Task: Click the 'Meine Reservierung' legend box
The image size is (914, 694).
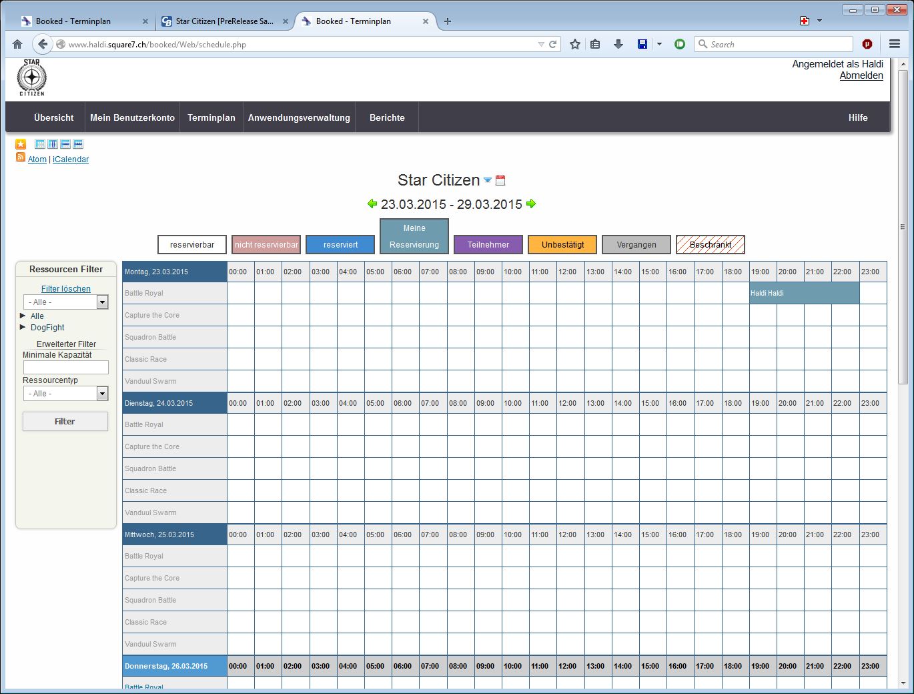Action: 414,236
